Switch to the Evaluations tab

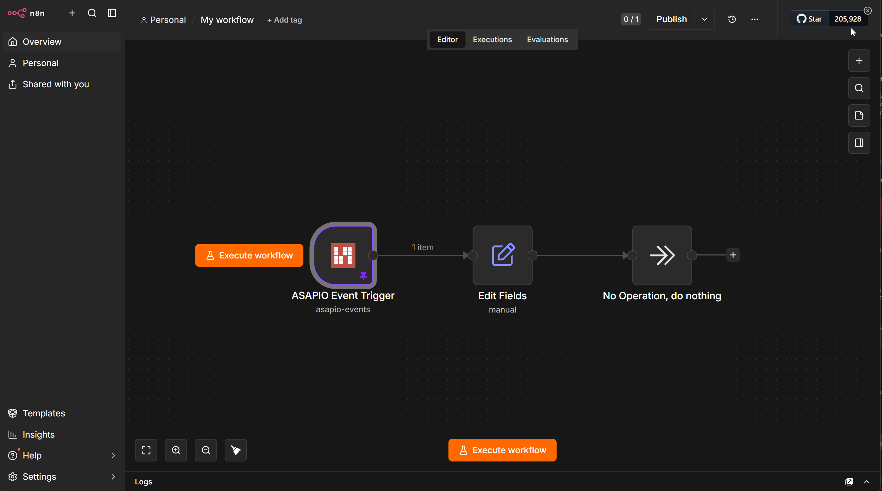[547, 39]
